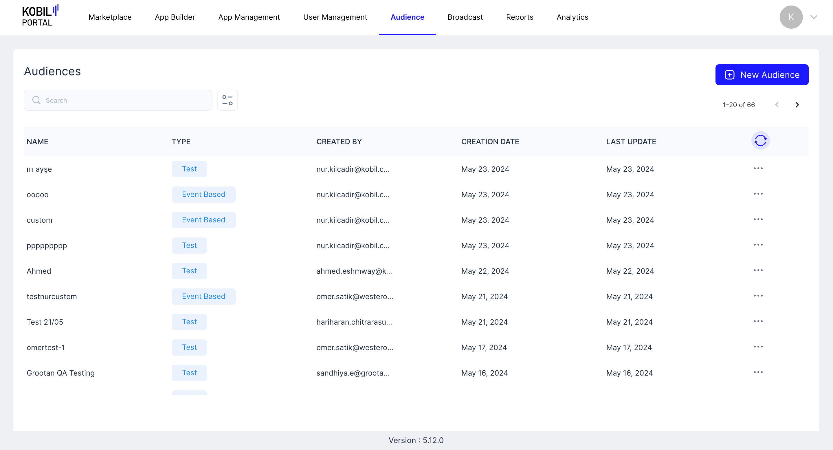The height and width of the screenshot is (450, 833).
Task: Open the audience filter settings icon
Action: click(227, 100)
